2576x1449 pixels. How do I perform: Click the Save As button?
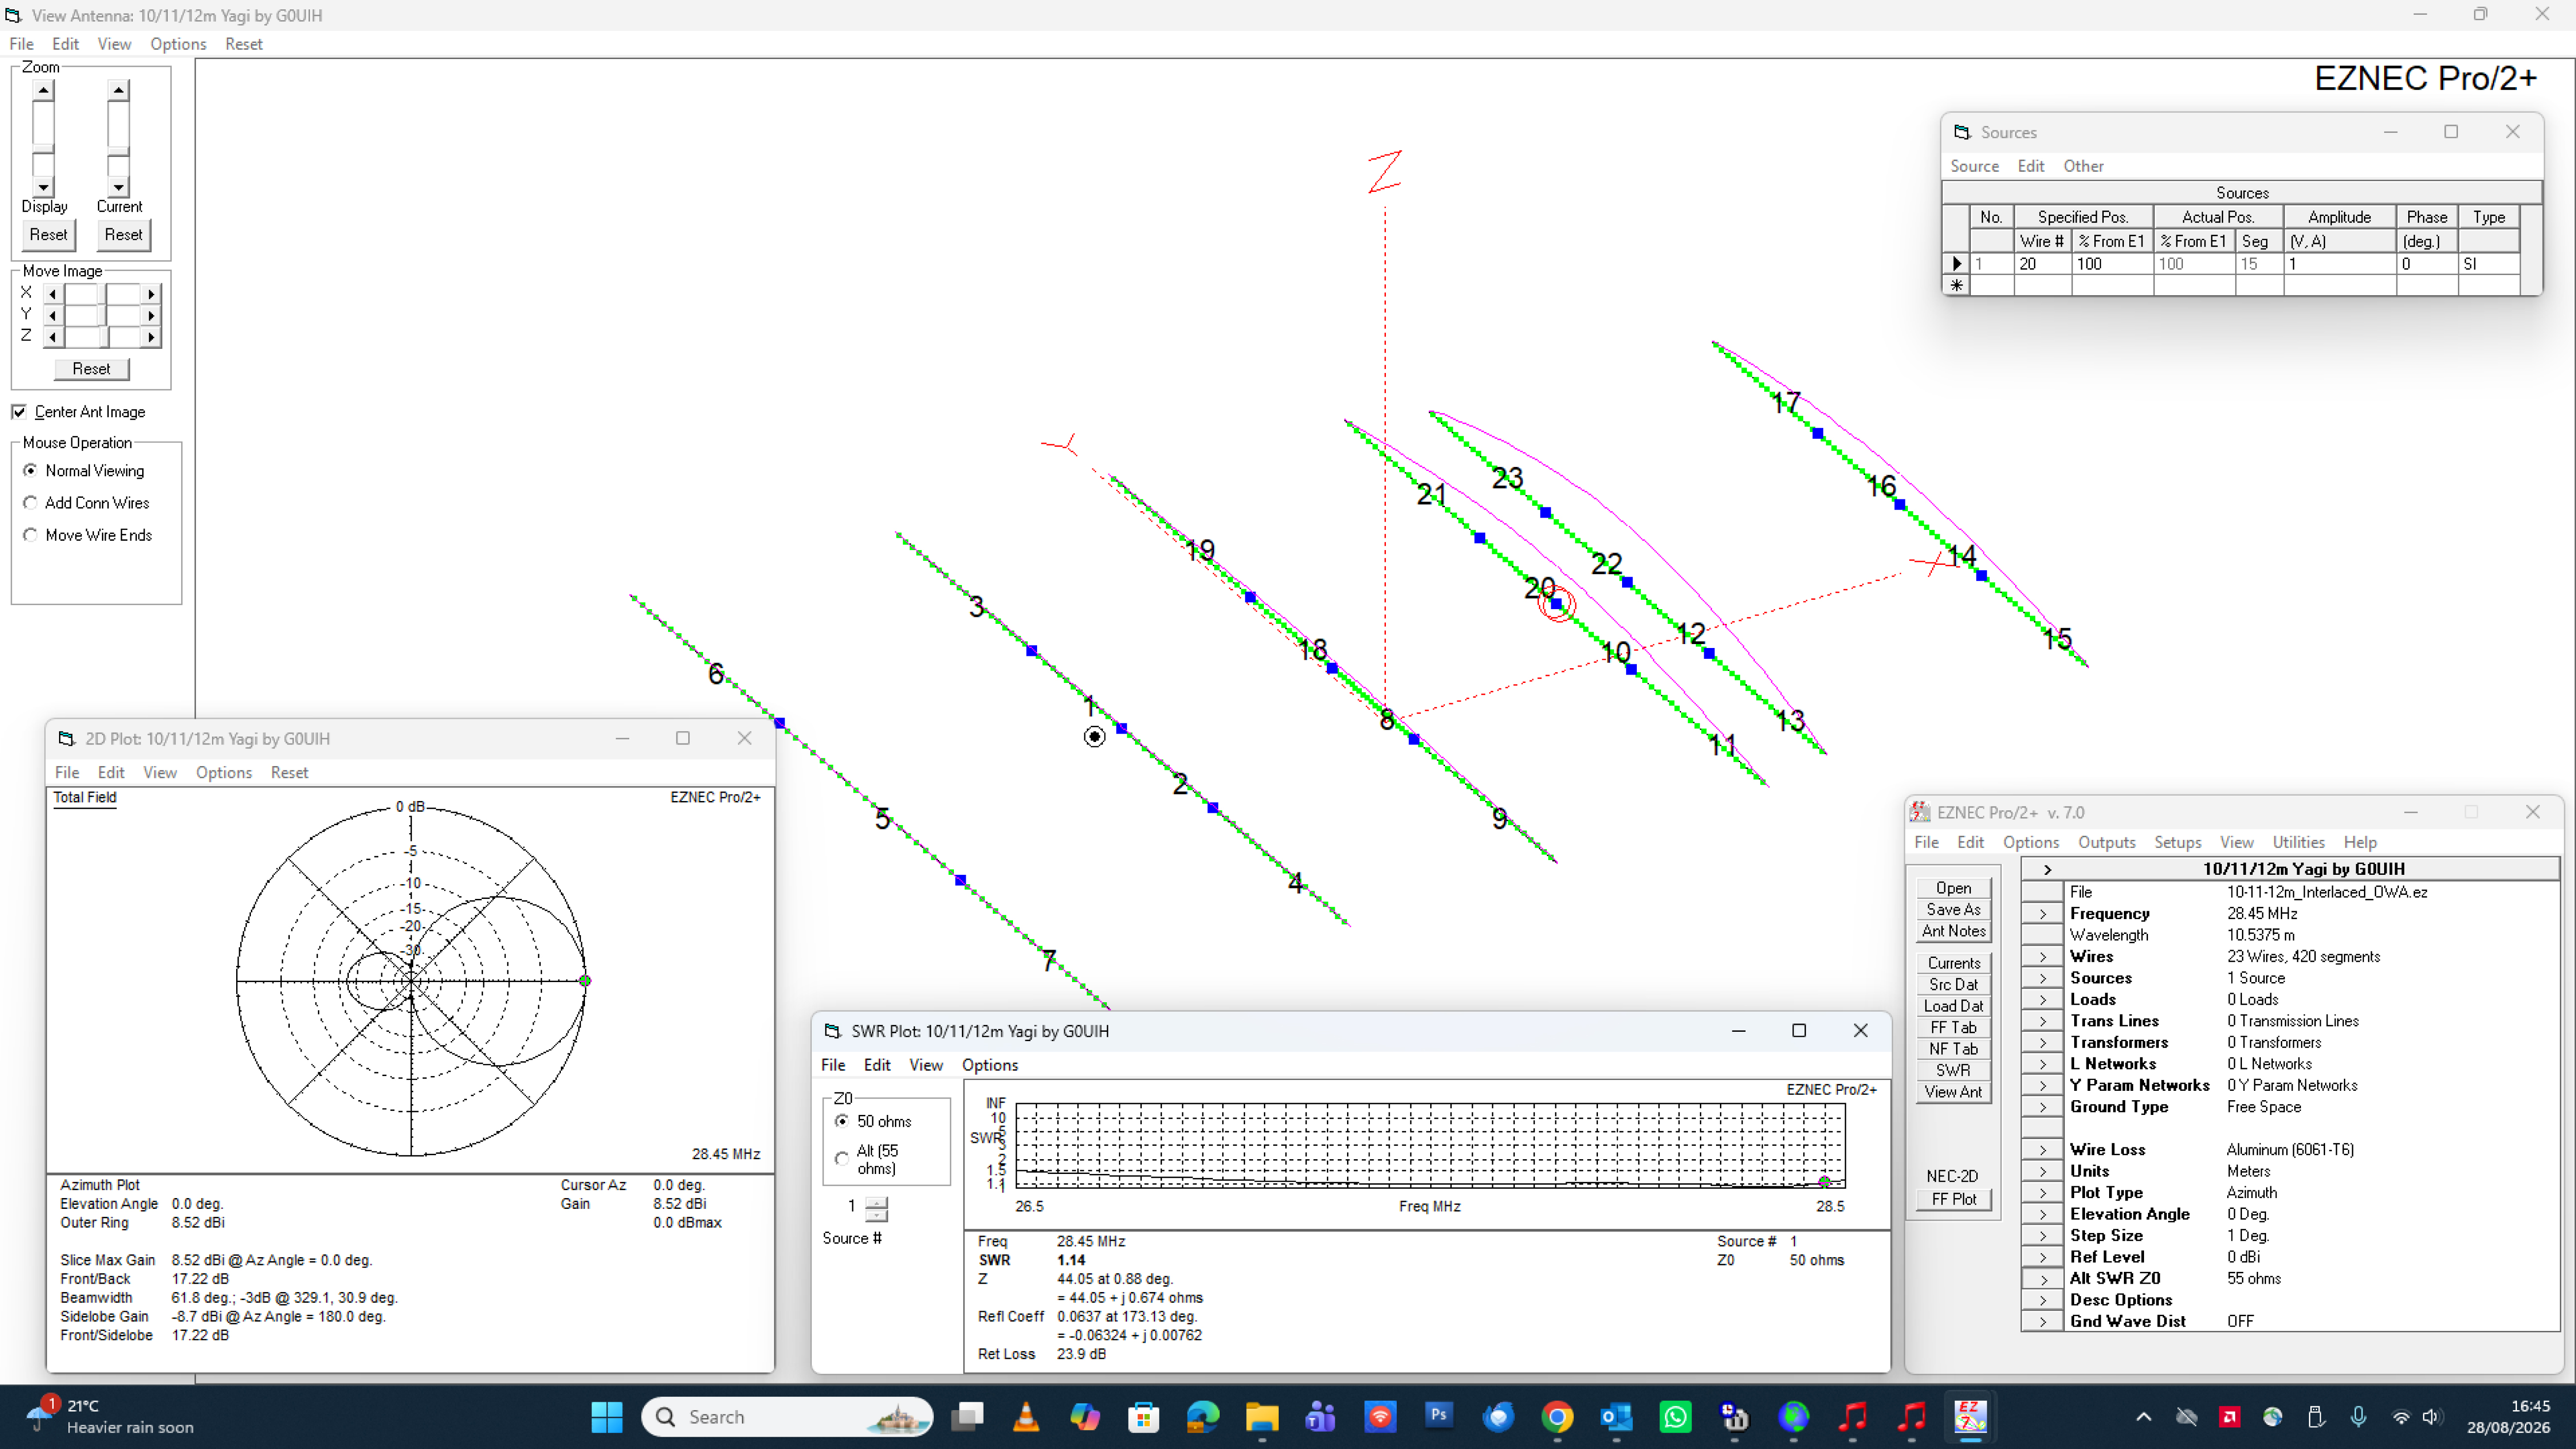tap(1953, 910)
